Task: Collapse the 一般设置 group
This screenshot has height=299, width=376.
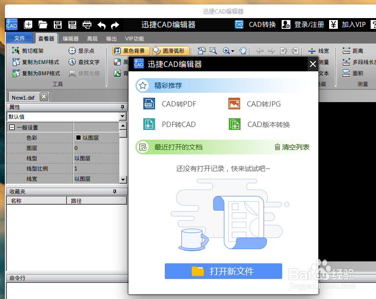Action: [12, 127]
